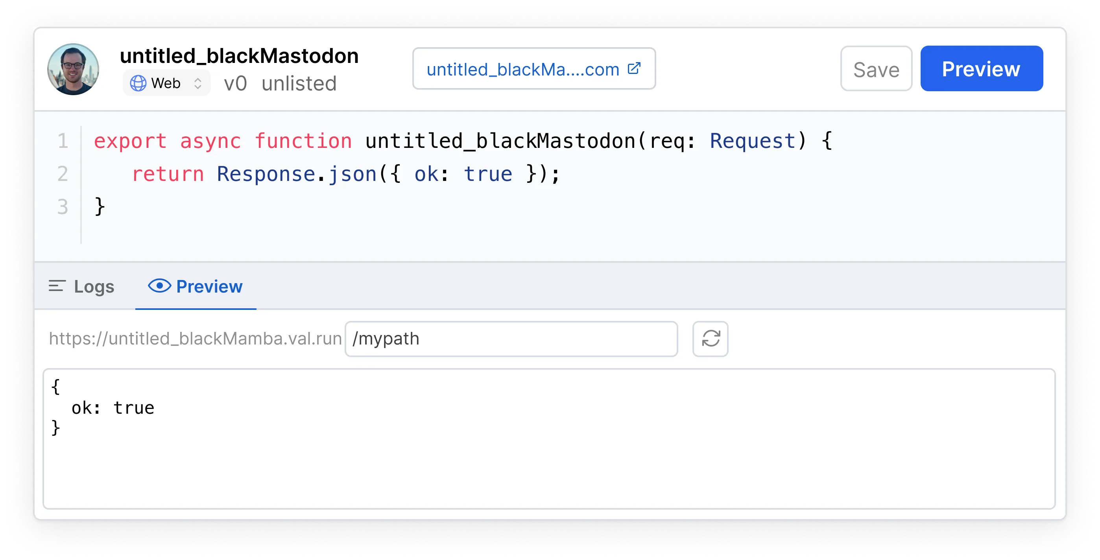Viewport: 1100px width, 560px height.
Task: Click the unlisted visibility label
Action: [299, 83]
